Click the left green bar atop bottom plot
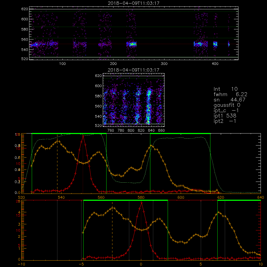The image size is (267, 267). 126,201
